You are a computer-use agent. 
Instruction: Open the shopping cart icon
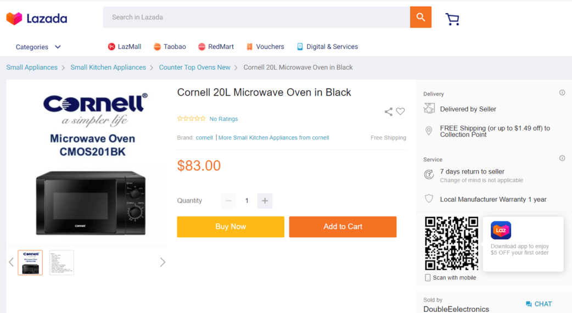pyautogui.click(x=452, y=19)
